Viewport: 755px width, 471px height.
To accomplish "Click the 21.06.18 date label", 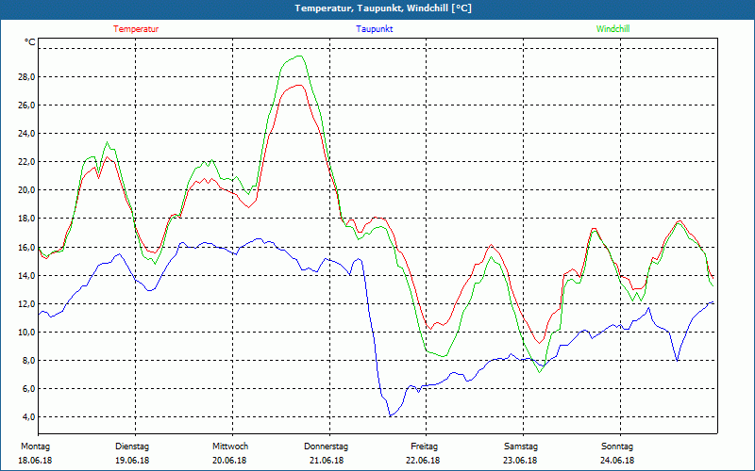I will pyautogui.click(x=327, y=461).
